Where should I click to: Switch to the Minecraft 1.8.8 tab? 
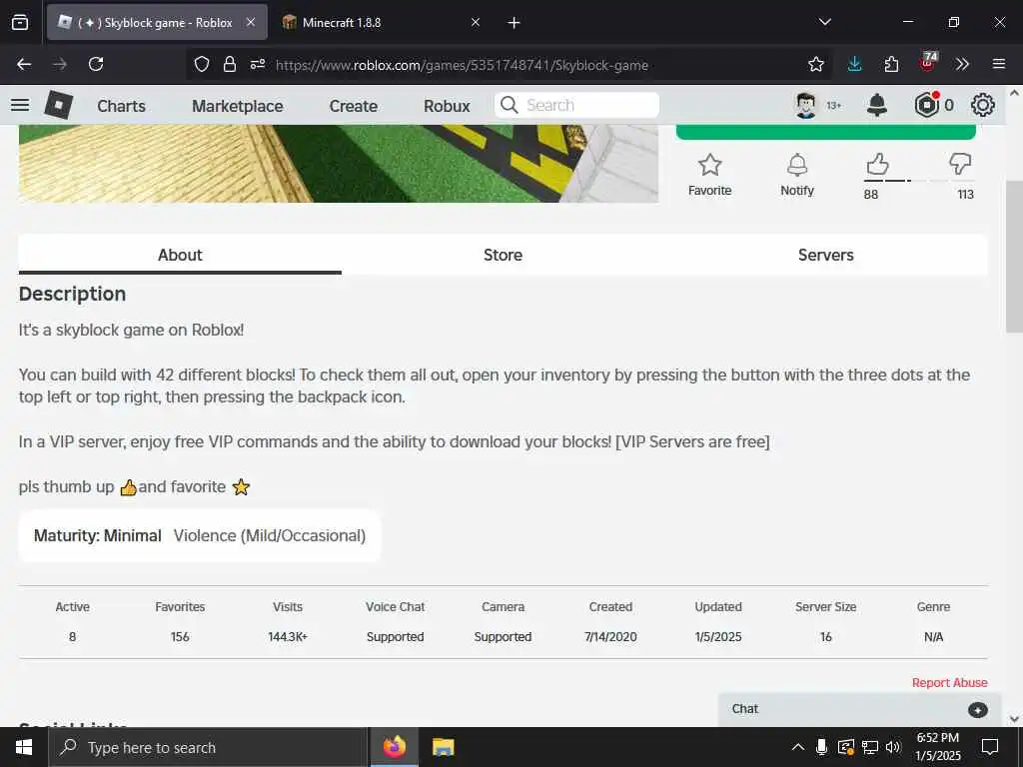(x=382, y=22)
